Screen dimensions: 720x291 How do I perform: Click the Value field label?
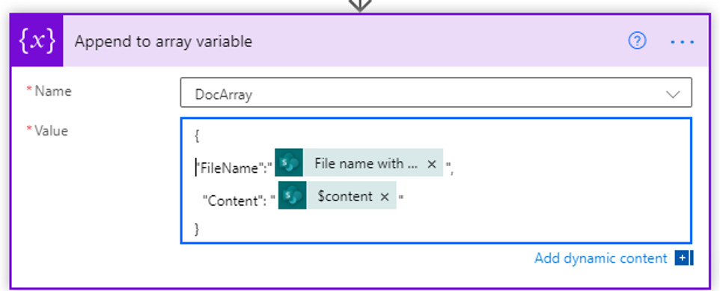(x=50, y=131)
